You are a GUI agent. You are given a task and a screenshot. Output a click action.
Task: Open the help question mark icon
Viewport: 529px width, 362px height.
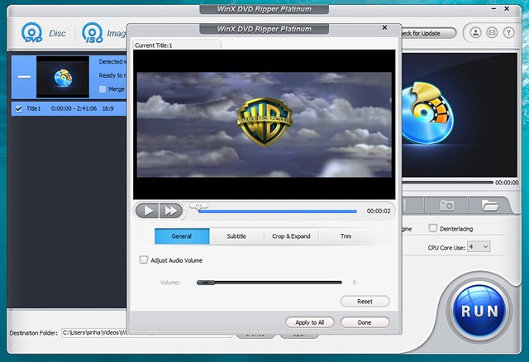coord(508,33)
